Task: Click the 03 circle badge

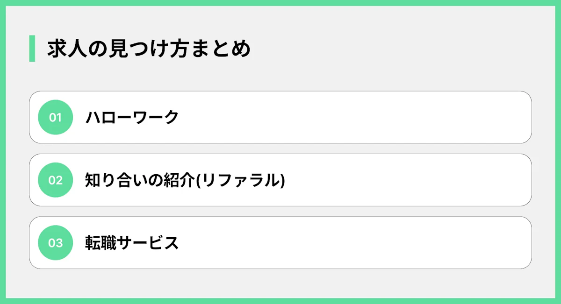Action: click(x=55, y=243)
